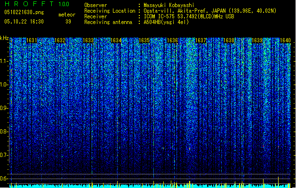Click the A504HB(yagi 4el) antenna text
Viewport: 296px width, 188px height.
point(166,22)
